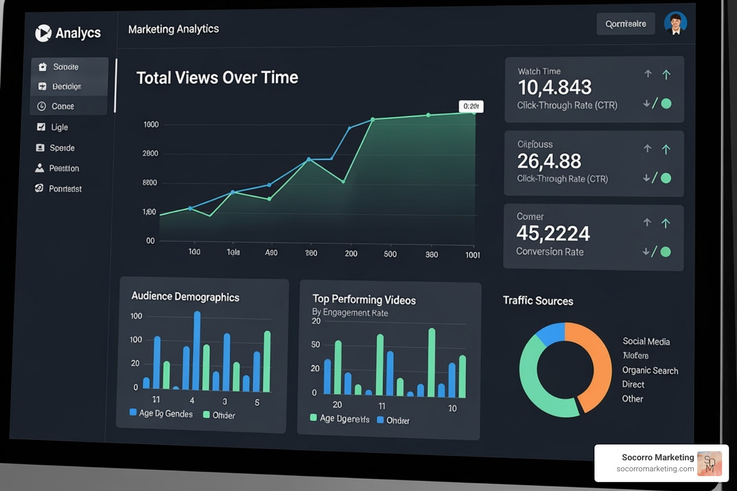
Task: Open the Sperde briefcase icon
Action: (x=40, y=148)
